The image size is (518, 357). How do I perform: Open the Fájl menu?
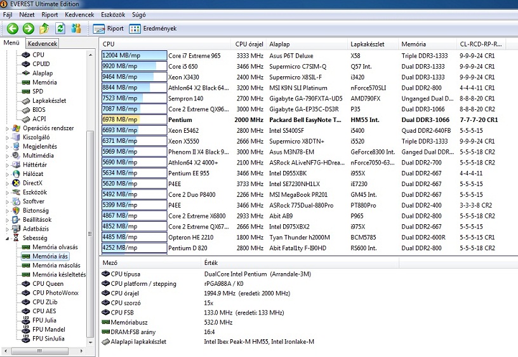pos(8,15)
